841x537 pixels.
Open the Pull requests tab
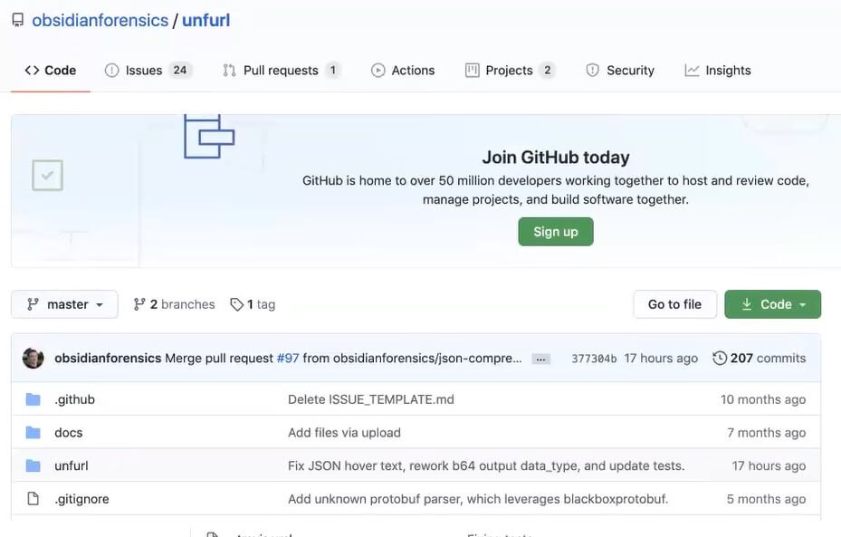[x=281, y=71]
